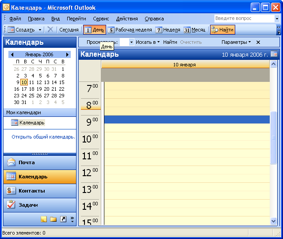Image resolution: width=283 pixels, height=239 pixels.
Task: Click the 'Всего элементов: 0' status text
Action: pos(24,233)
